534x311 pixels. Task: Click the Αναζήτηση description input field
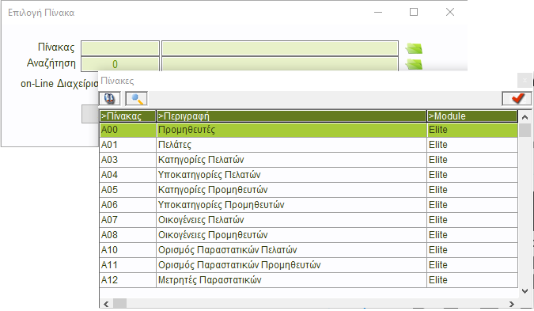(x=280, y=64)
